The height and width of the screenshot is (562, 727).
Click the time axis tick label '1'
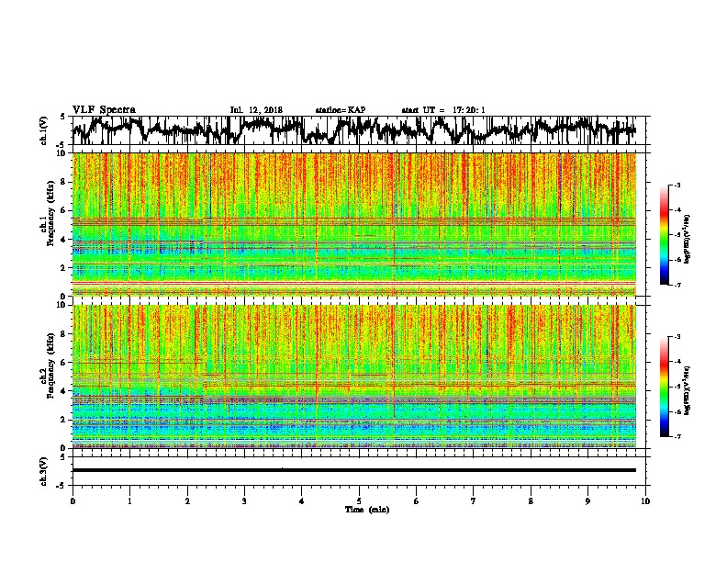129,501
